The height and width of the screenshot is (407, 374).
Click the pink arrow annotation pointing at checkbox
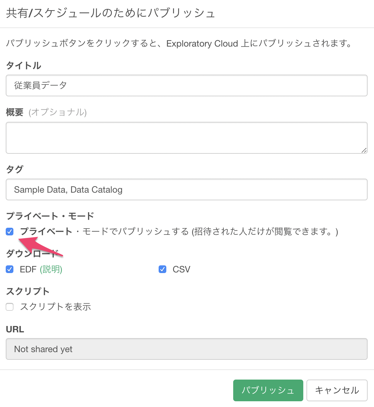point(40,246)
